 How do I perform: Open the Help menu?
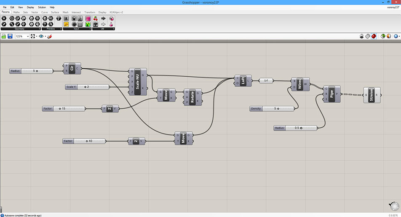(52, 8)
